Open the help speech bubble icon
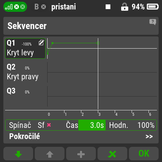 click(153, 22)
